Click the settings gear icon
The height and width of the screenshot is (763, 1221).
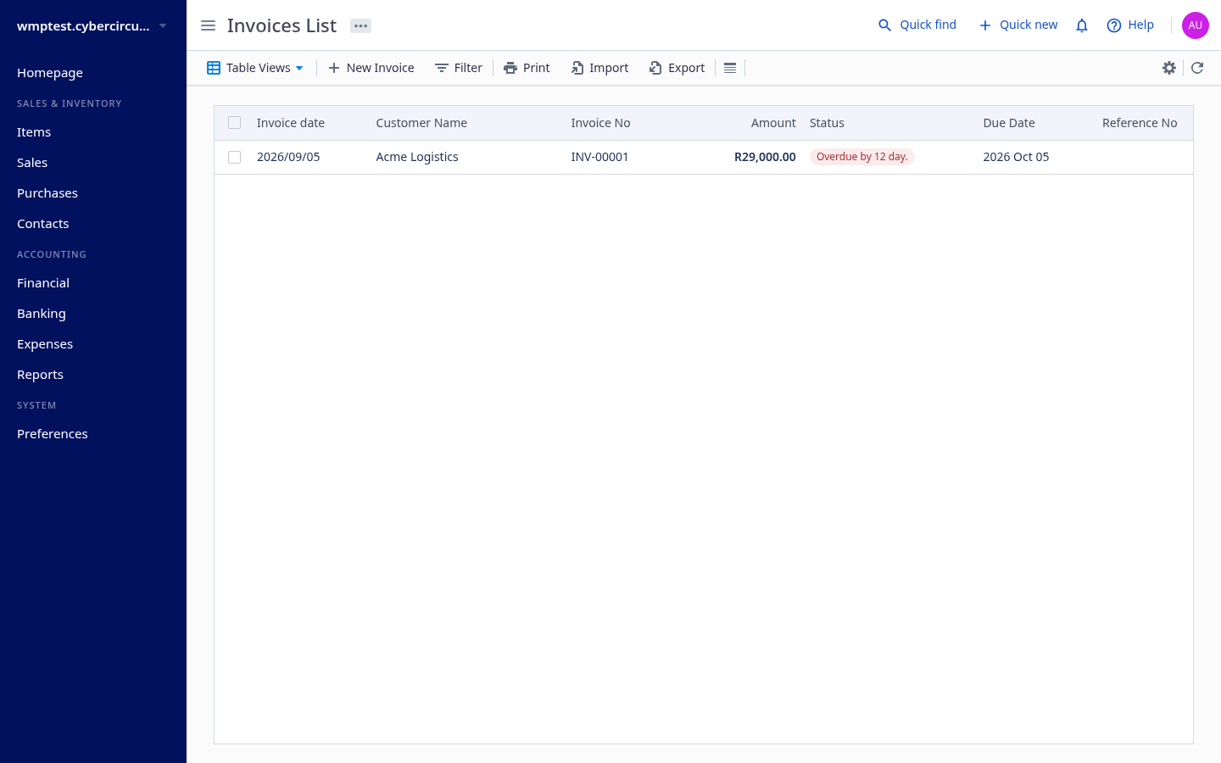click(1169, 68)
